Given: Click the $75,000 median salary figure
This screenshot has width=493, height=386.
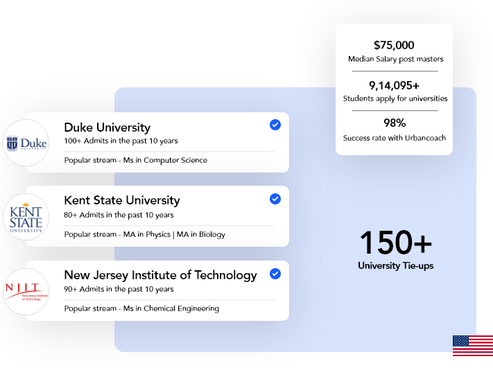Looking at the screenshot, I should (x=394, y=45).
